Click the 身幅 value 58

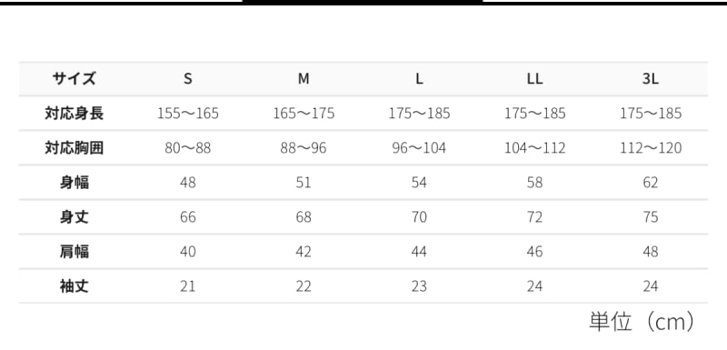click(x=534, y=183)
